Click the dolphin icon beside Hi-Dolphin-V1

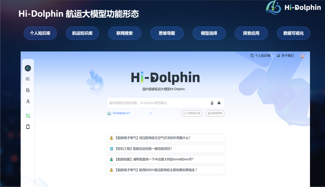(x=109, y=113)
